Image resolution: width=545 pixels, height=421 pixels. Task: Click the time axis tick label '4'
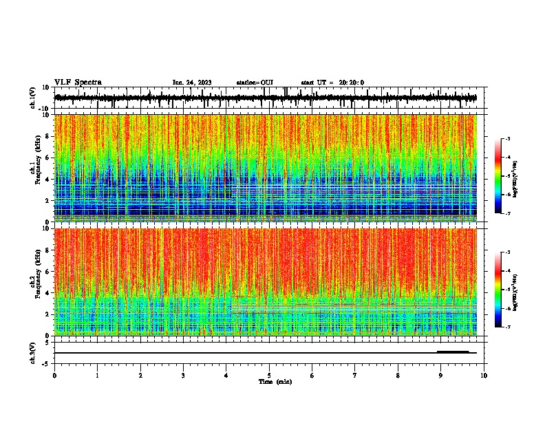226,376
